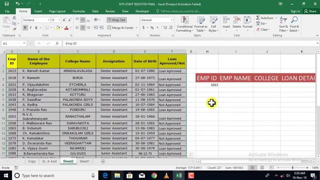Viewport: 320px width, 180px height.
Task: Click the Decrease Decimal icon
Action: pos(171,27)
